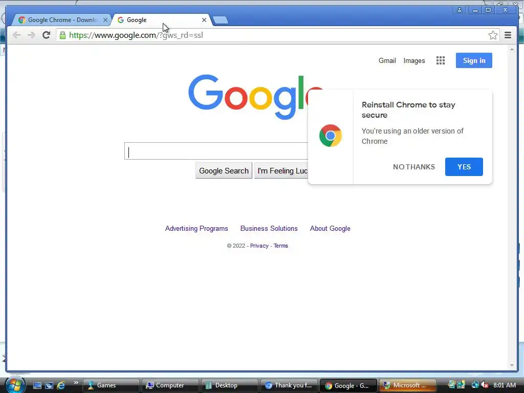Select the Google tab

(x=160, y=20)
